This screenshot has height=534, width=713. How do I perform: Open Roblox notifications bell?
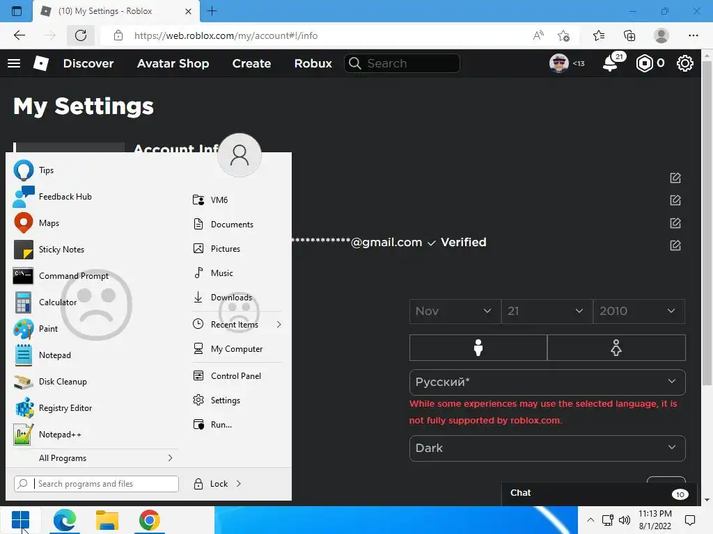610,63
